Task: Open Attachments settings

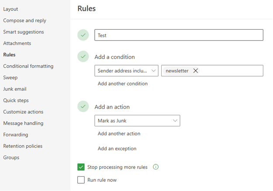Action: coord(17,43)
